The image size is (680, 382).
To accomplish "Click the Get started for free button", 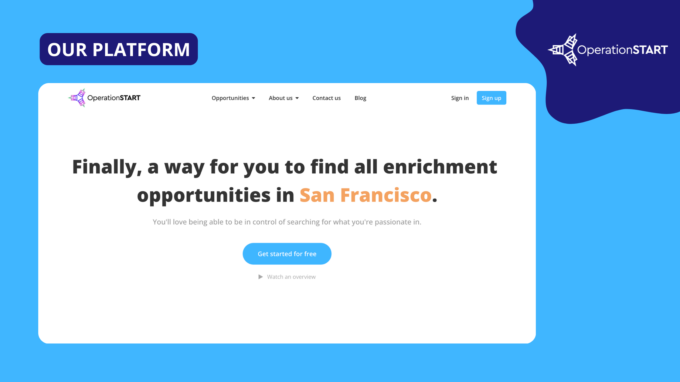I will (287, 254).
